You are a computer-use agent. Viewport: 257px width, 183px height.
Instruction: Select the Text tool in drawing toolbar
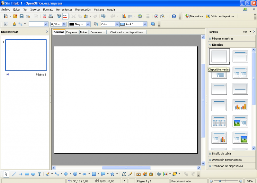39,174
